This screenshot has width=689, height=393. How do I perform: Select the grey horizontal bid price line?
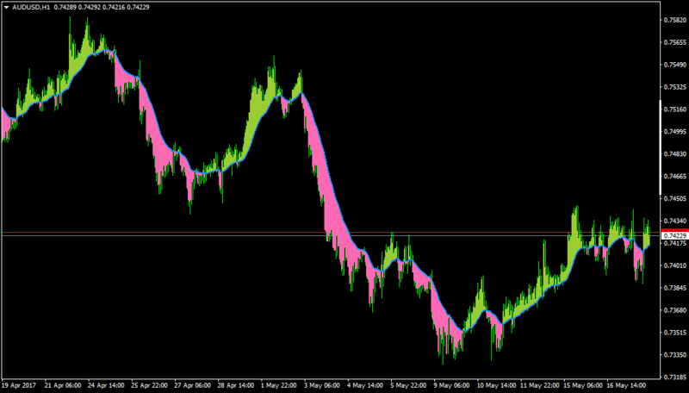pyautogui.click(x=331, y=235)
